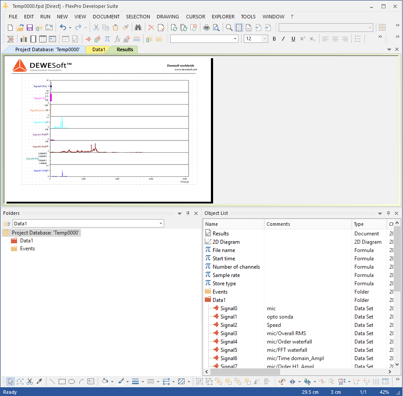The image size is (403, 396).
Task: Activate the zoom magnifier tool
Action: tap(229, 28)
